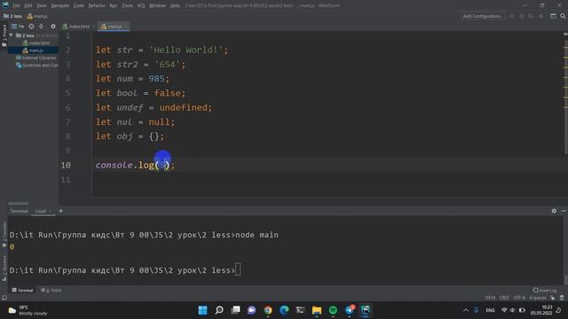Click the Run with Coverage icon
568x319 pixels.
coord(531,16)
